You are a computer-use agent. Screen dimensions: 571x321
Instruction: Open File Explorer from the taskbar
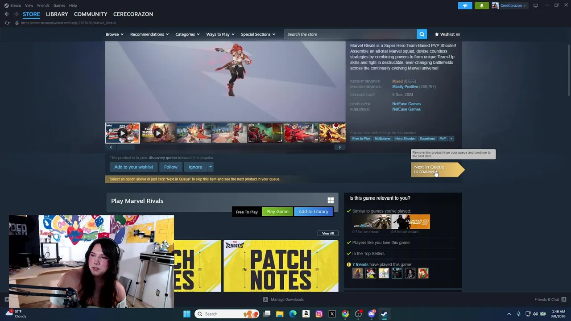pyautogui.click(x=280, y=314)
